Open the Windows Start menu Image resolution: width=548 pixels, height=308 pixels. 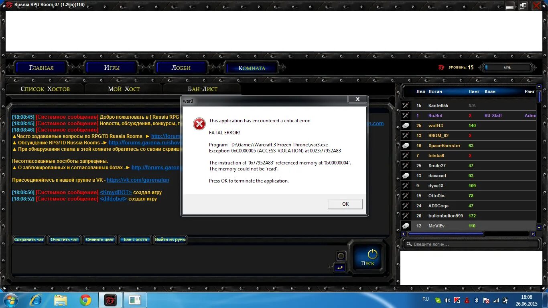pyautogui.click(x=10, y=300)
